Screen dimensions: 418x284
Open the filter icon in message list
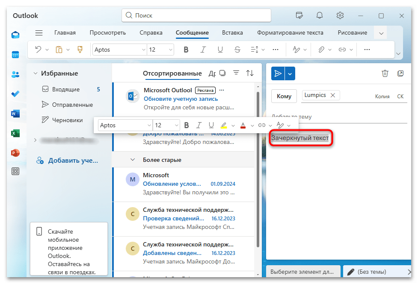[236, 73]
